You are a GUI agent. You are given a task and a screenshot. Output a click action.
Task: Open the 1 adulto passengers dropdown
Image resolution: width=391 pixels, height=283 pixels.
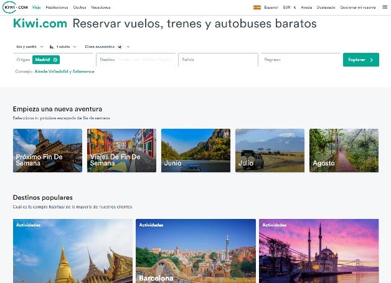point(65,47)
